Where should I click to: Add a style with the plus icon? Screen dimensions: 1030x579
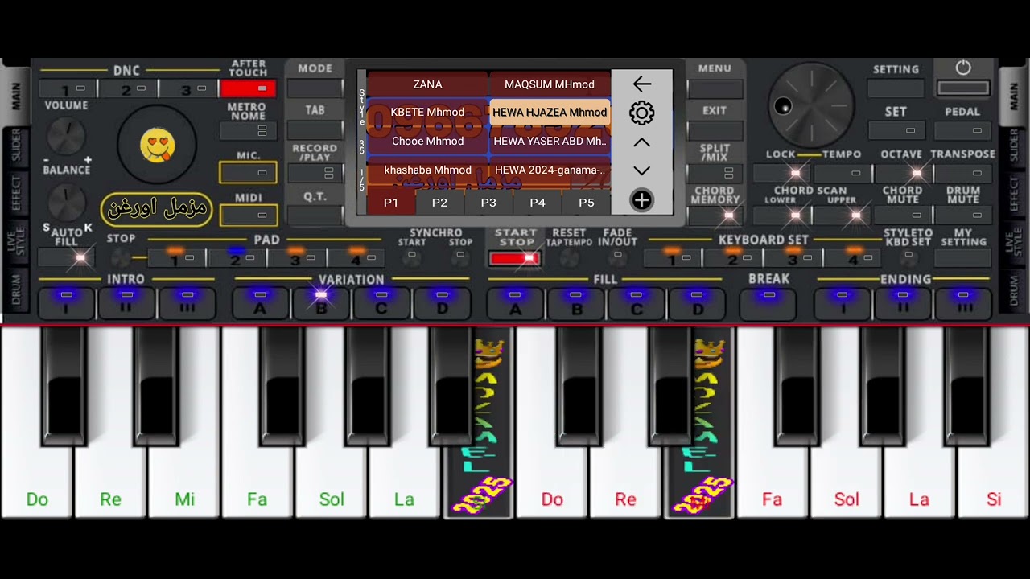point(641,200)
